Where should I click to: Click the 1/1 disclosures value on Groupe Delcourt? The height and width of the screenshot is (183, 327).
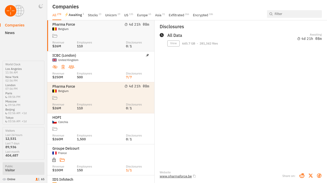click(129, 170)
